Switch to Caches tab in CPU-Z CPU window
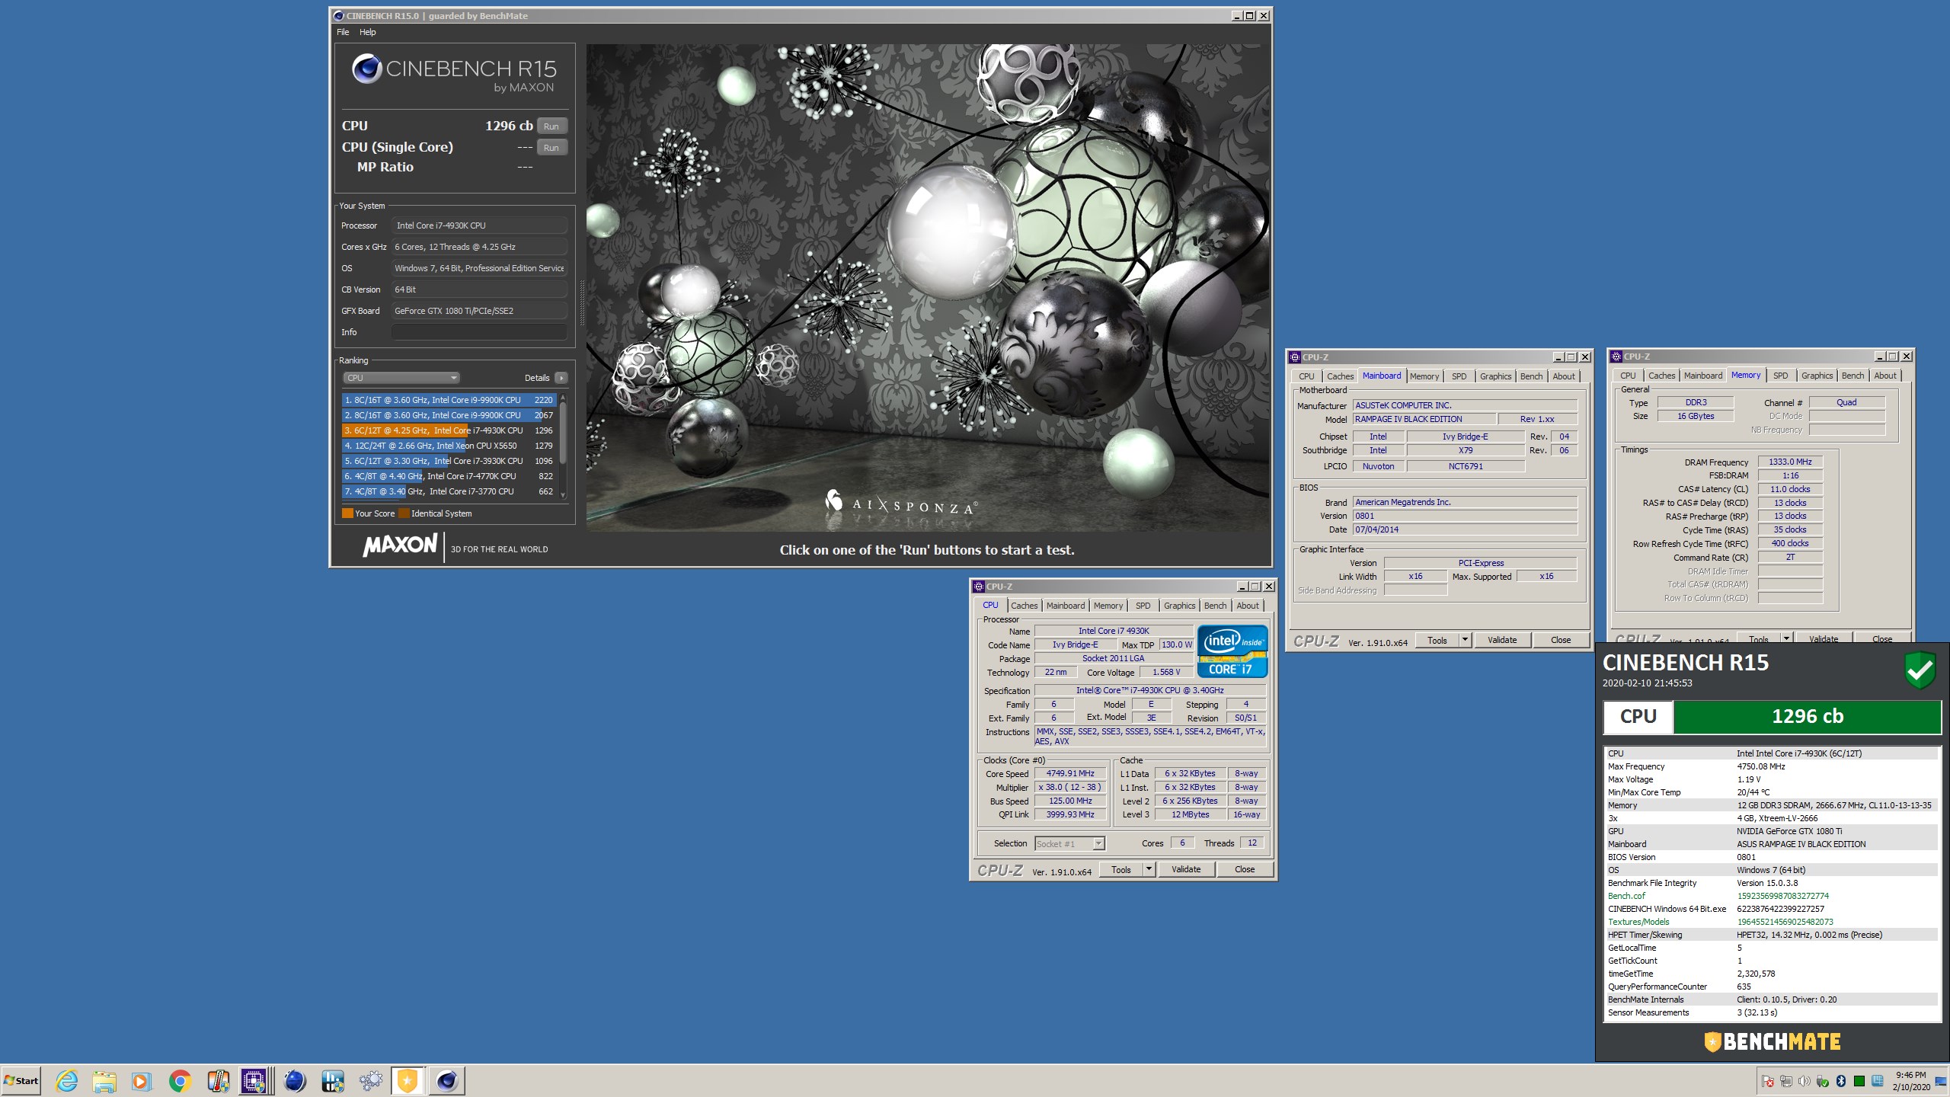Screen dimensions: 1950x1097 click(x=1024, y=606)
